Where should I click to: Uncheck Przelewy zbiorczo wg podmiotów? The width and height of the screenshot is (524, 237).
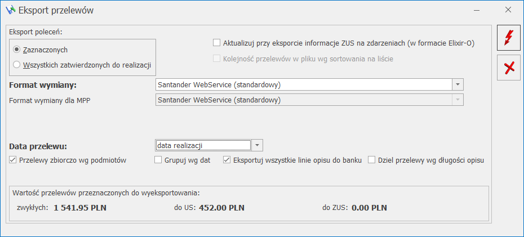(x=13, y=160)
